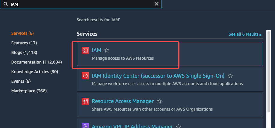Click 'Manage workforce user access' description text
The image size is (275, 128).
tap(167, 84)
